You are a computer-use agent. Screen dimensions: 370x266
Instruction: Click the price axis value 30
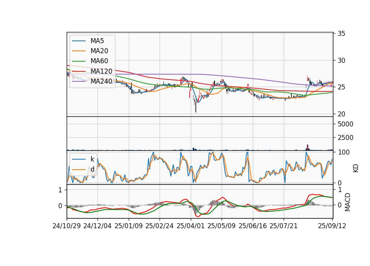pyautogui.click(x=341, y=61)
